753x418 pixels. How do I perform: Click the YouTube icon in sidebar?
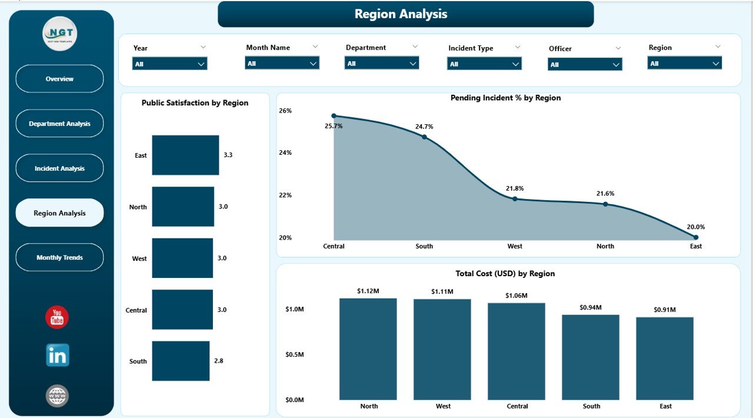[x=57, y=317]
